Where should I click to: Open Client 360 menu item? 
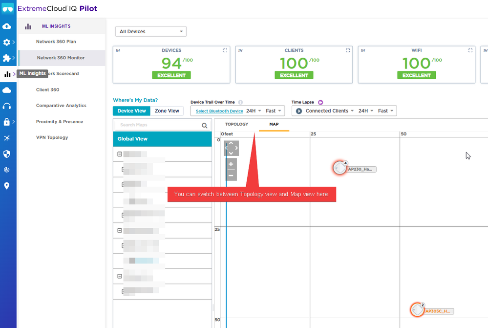(x=47, y=90)
